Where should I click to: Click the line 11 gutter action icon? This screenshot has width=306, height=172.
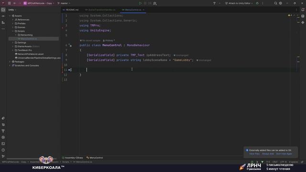(70, 70)
